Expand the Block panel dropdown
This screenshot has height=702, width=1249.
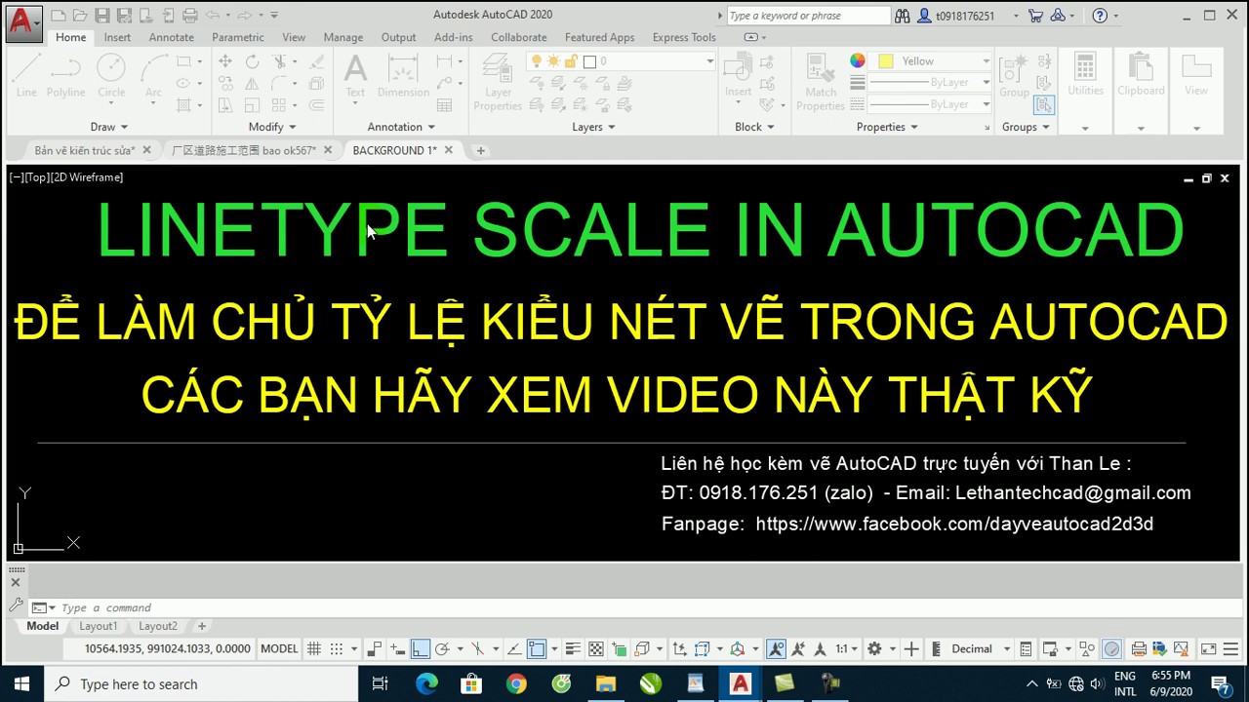click(x=754, y=127)
